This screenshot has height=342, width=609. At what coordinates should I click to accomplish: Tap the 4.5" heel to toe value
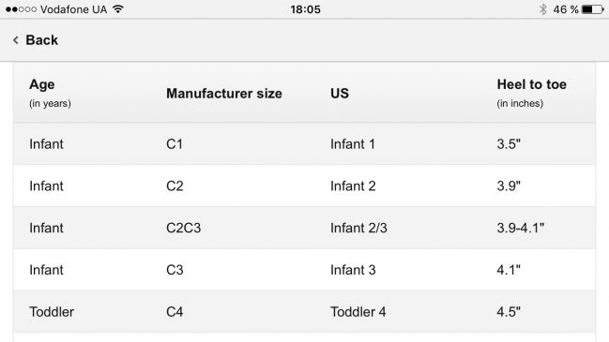click(x=509, y=312)
